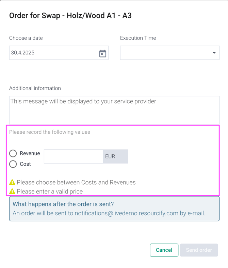Click the 'Order for Swap - Holz/Wood A1 - A3' title
Screen dimensions: 228x268
pos(70,16)
